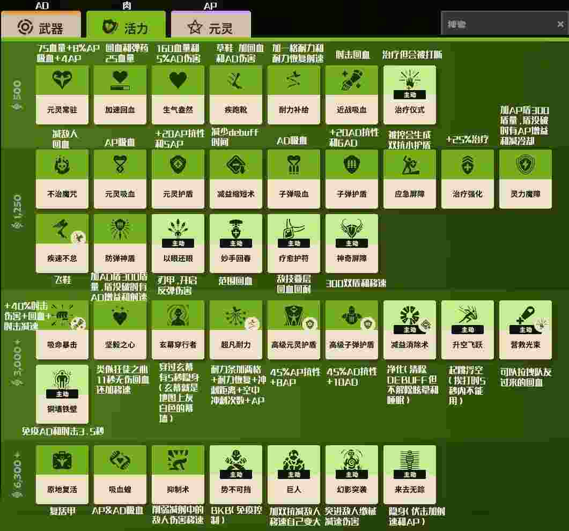The width and height of the screenshot is (569, 531).
Task: Choose the 元灵护盾 item
Action: pyautogui.click(x=178, y=179)
